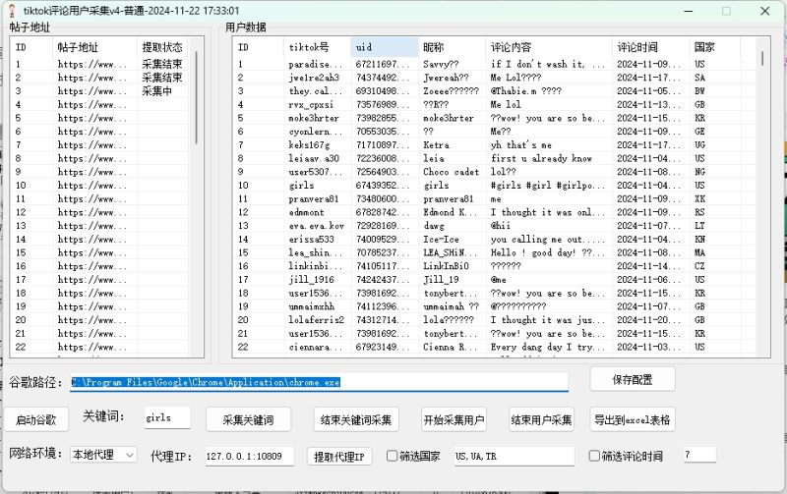
Task: Click the 启动谷歌 button
Action: coord(36,419)
